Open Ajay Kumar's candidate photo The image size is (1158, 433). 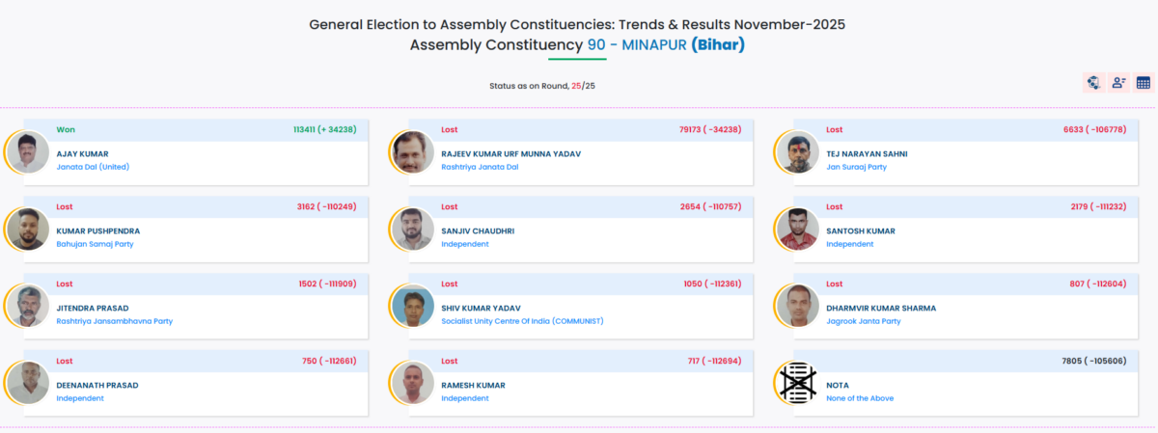[28, 152]
